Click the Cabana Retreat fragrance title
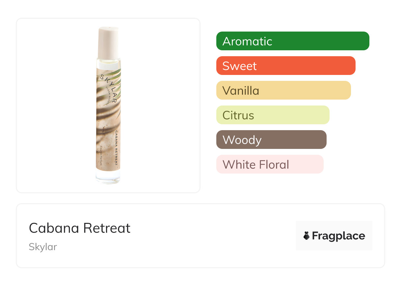The image size is (401, 284). point(80,228)
